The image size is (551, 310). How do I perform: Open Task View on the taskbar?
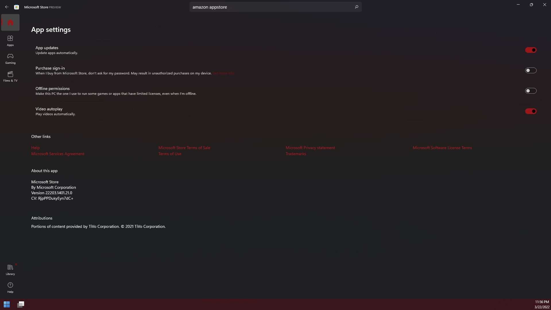[x=21, y=304]
